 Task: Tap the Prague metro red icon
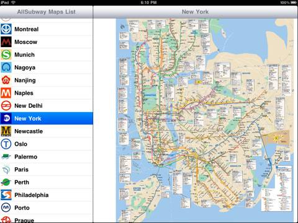click(6, 219)
